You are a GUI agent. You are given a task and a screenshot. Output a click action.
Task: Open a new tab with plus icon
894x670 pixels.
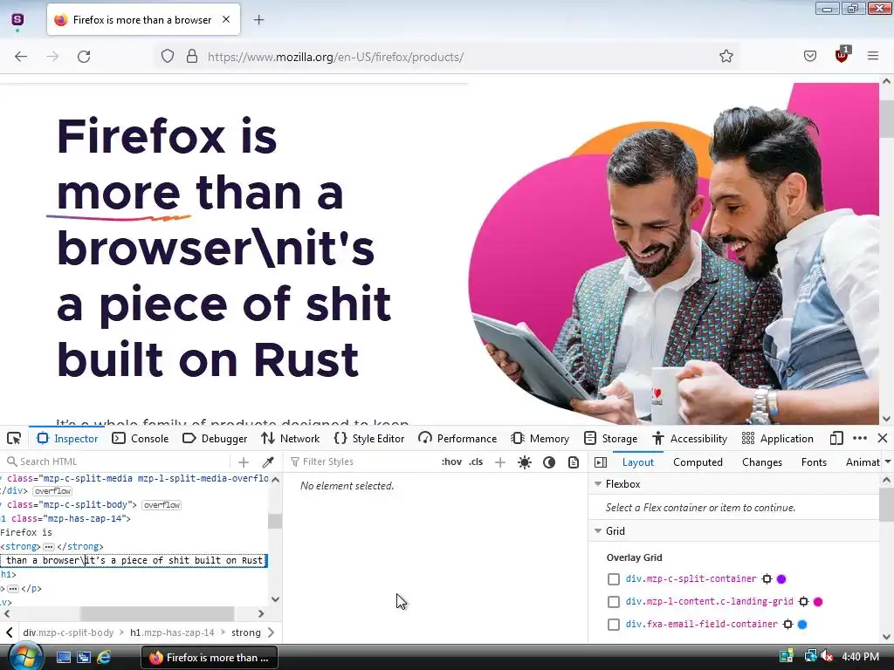click(258, 20)
